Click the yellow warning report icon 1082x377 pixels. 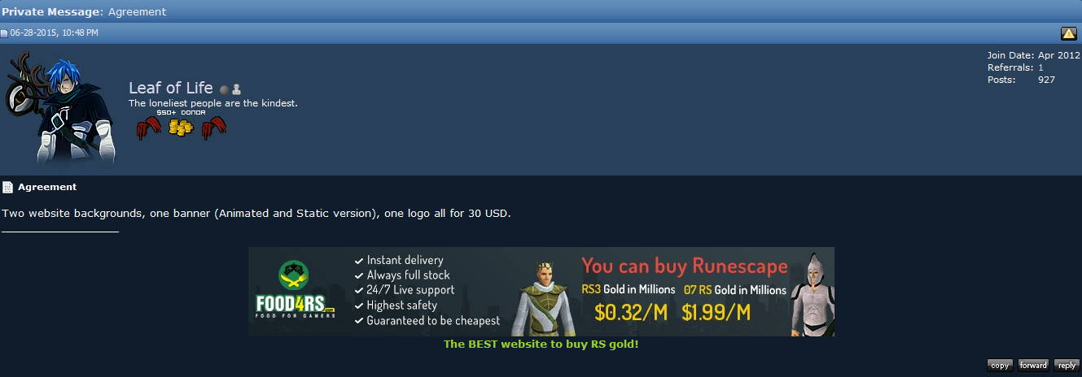point(1069,33)
